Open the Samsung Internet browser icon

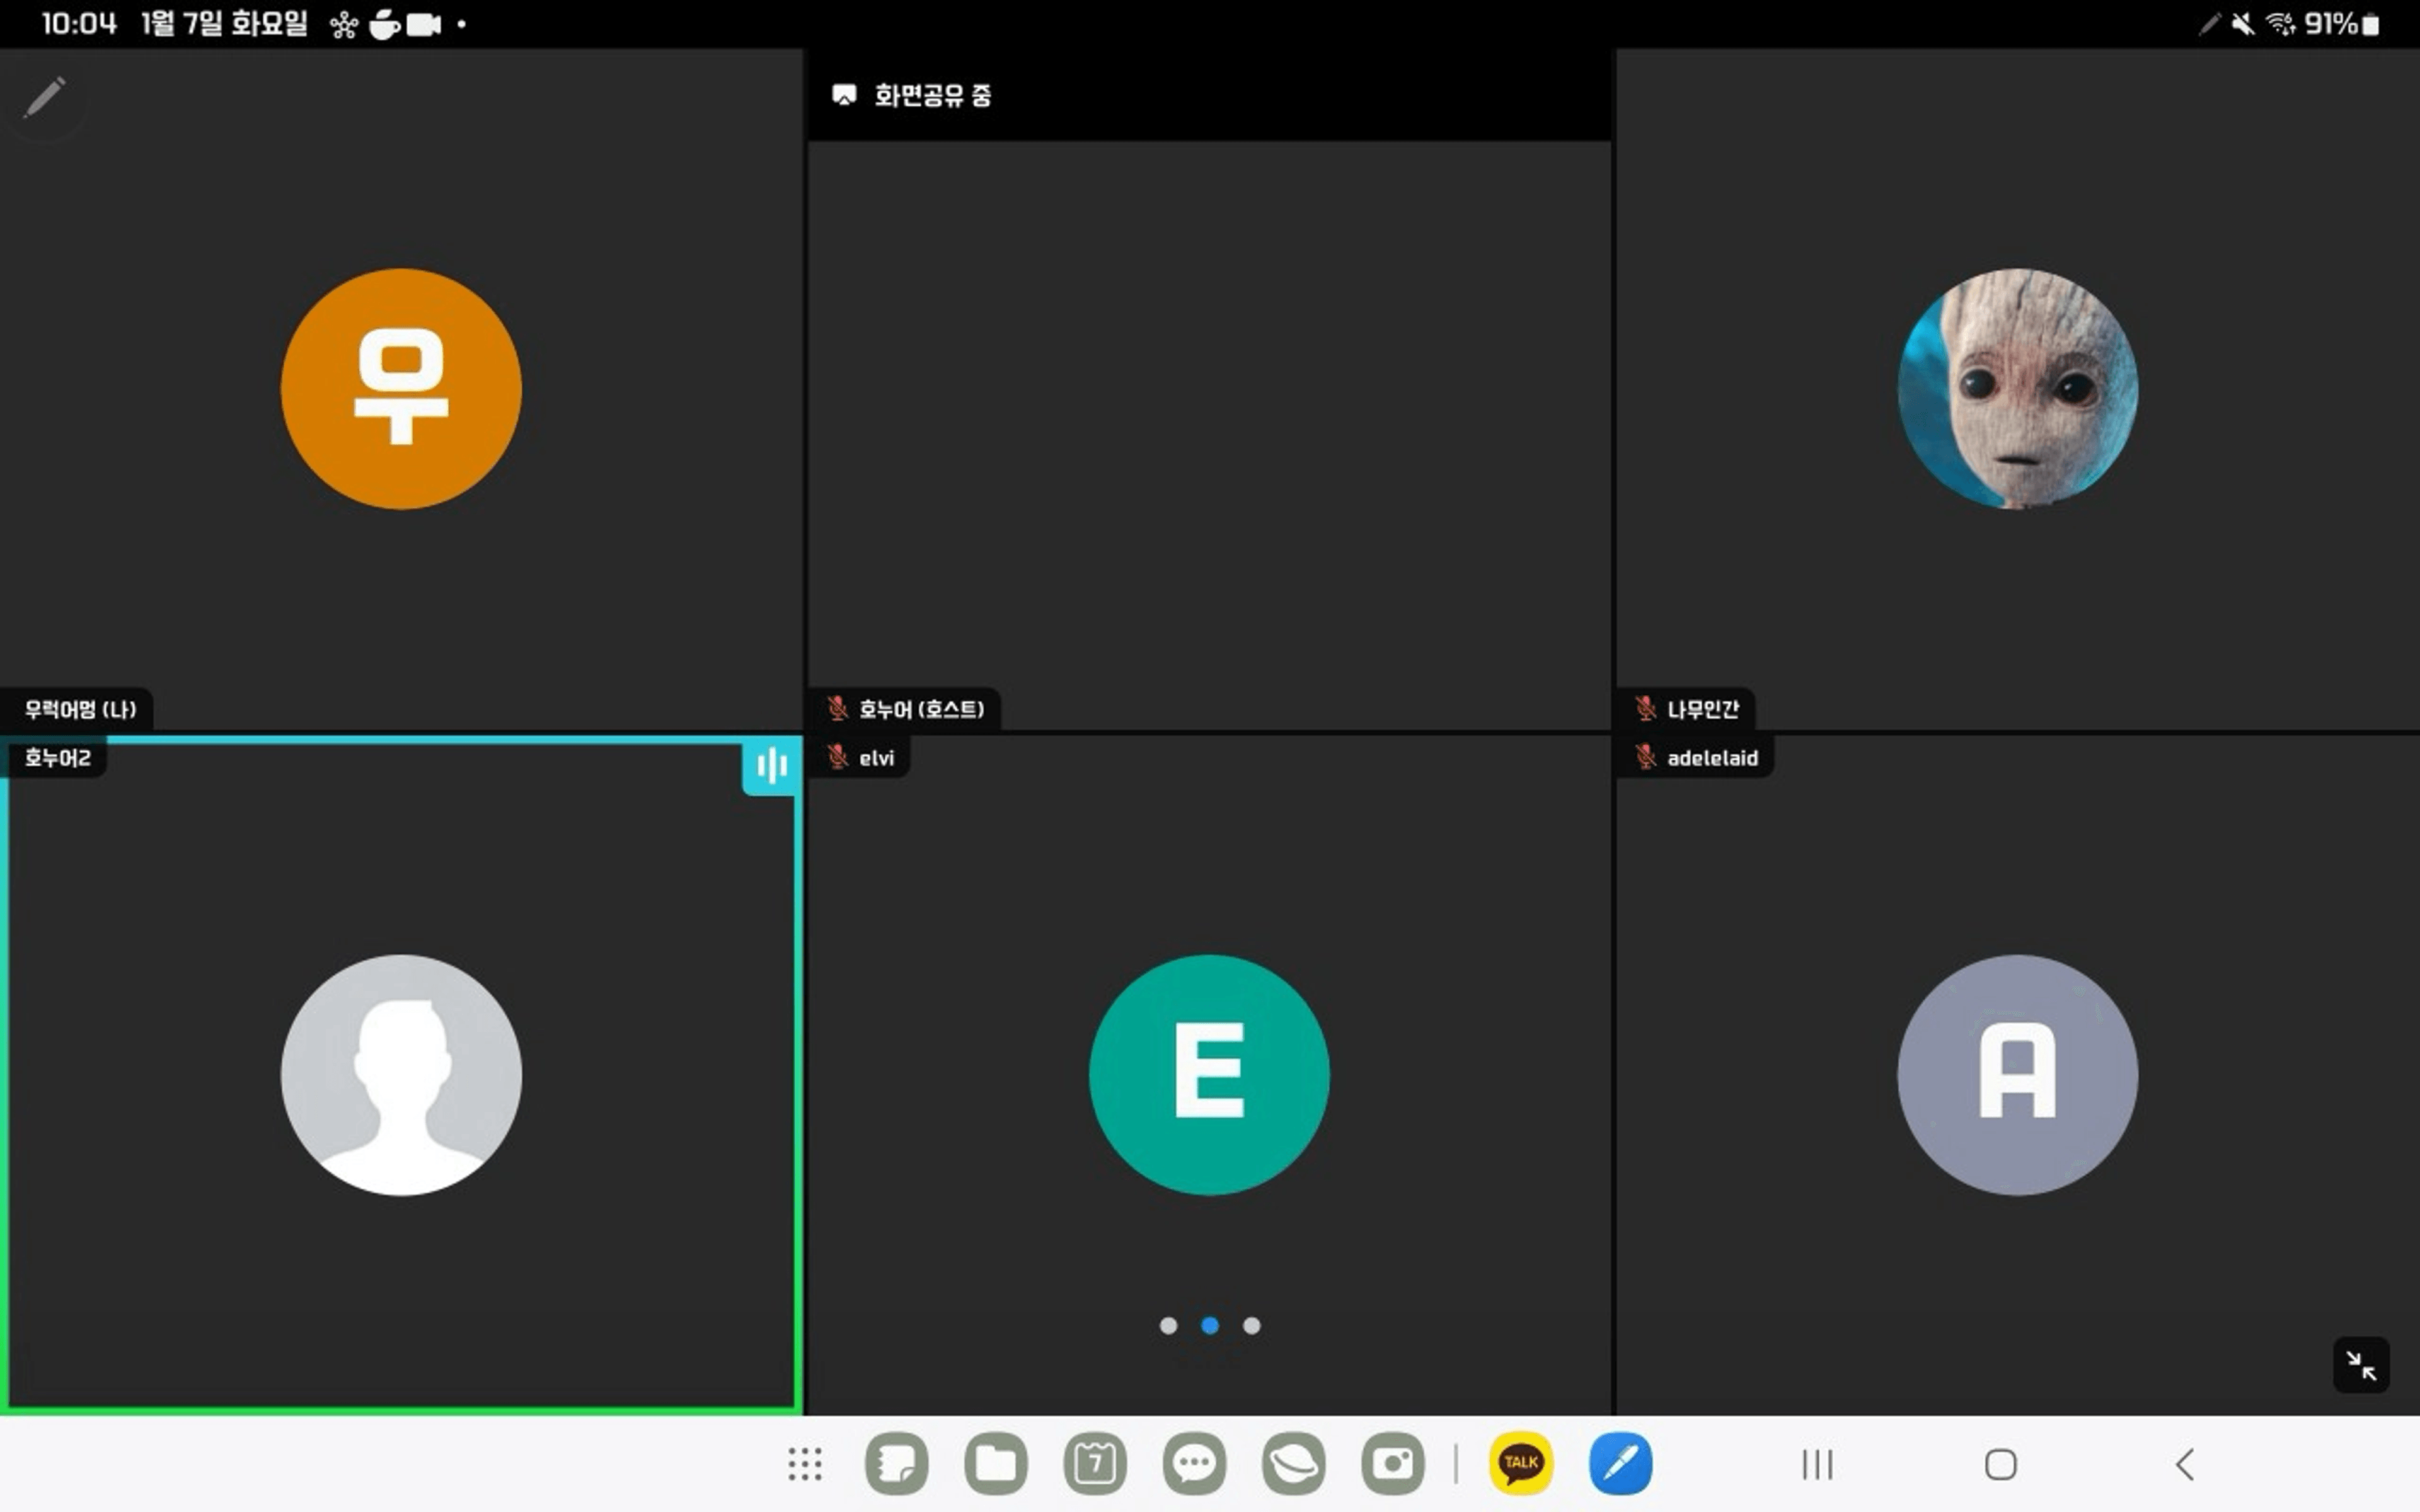click(x=1293, y=1464)
